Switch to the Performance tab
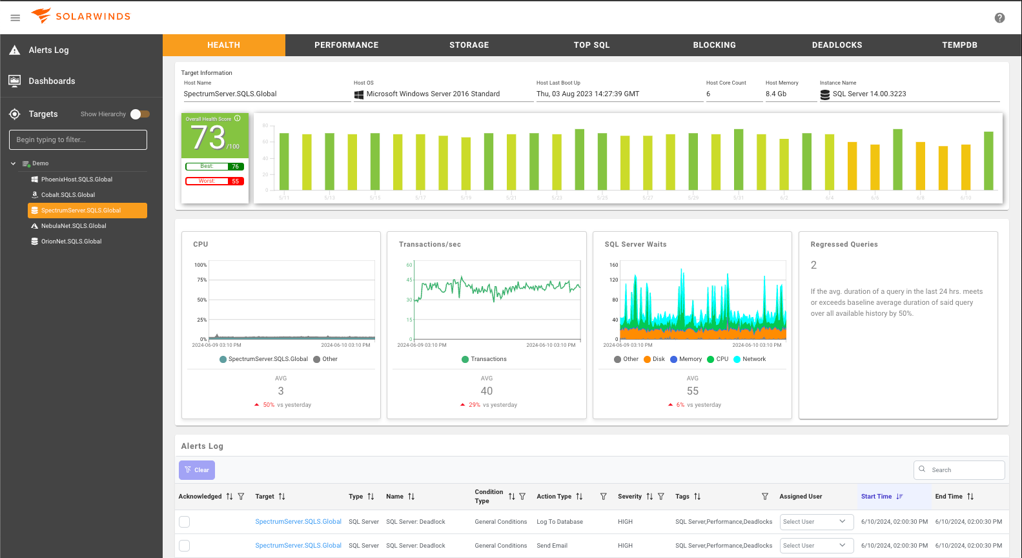 click(x=347, y=45)
